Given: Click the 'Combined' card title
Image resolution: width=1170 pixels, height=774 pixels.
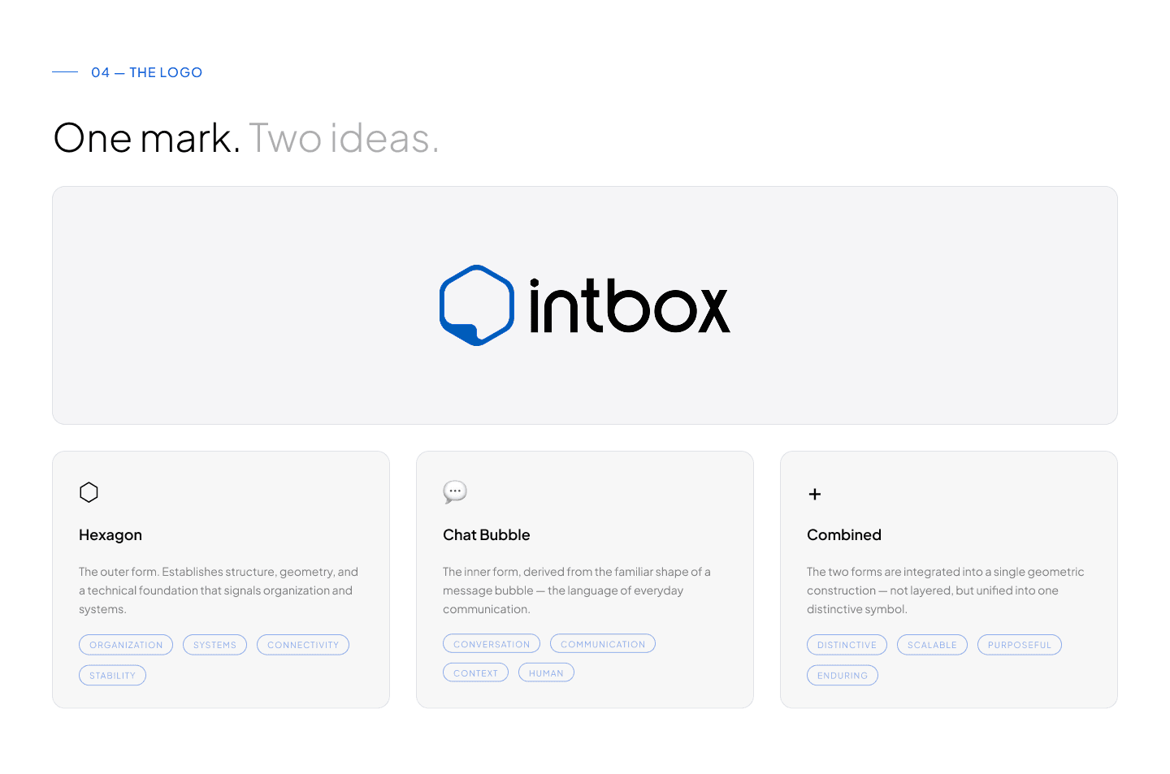Looking at the screenshot, I should point(844,535).
